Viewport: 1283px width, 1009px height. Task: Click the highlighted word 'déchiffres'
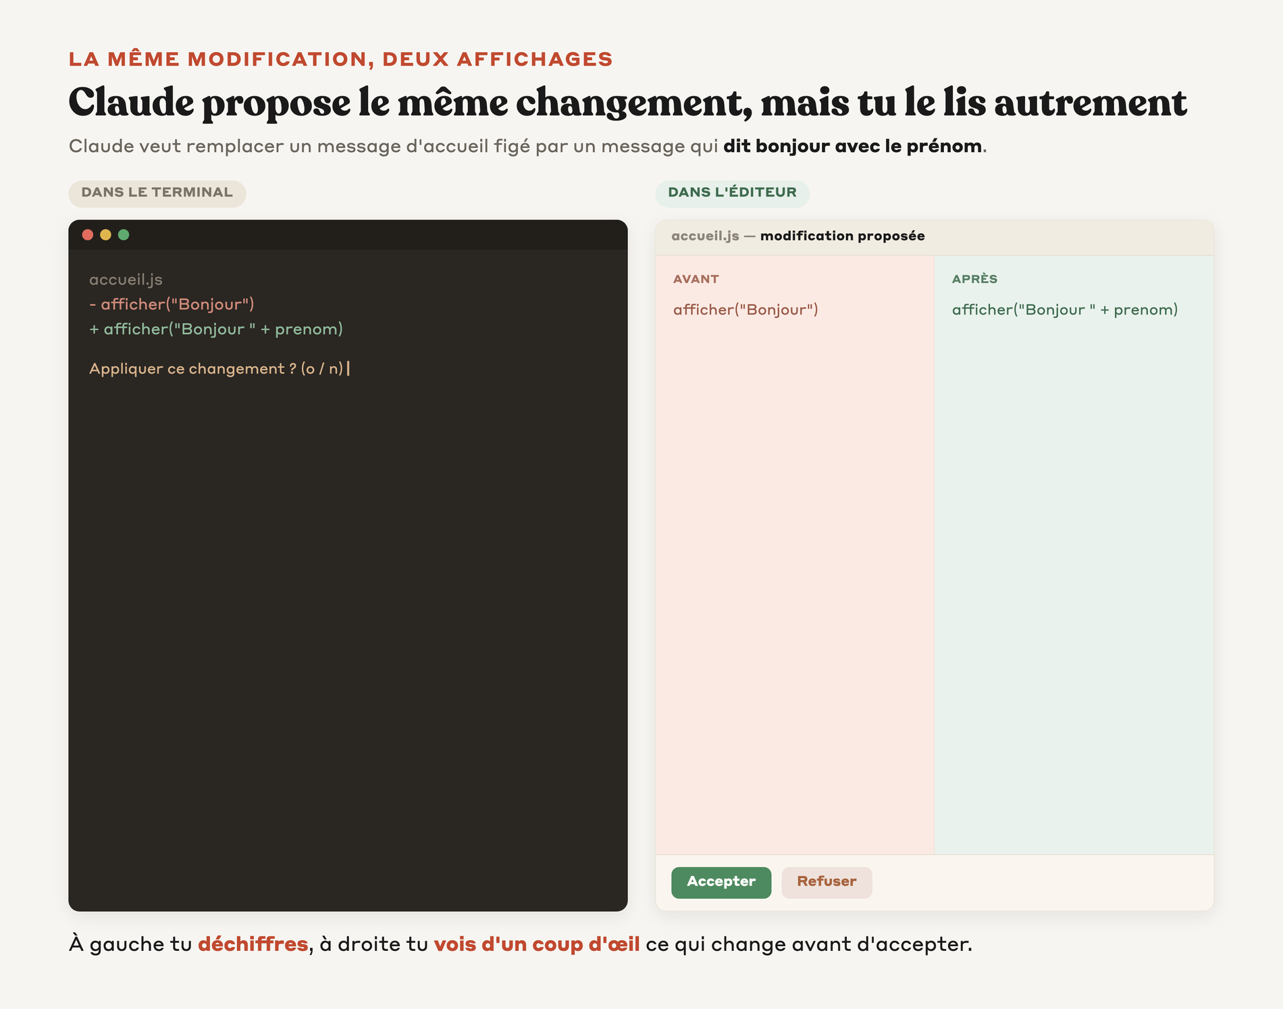click(x=253, y=944)
